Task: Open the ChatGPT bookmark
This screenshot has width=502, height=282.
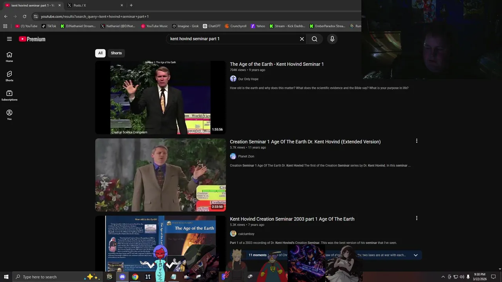Action: (x=212, y=26)
